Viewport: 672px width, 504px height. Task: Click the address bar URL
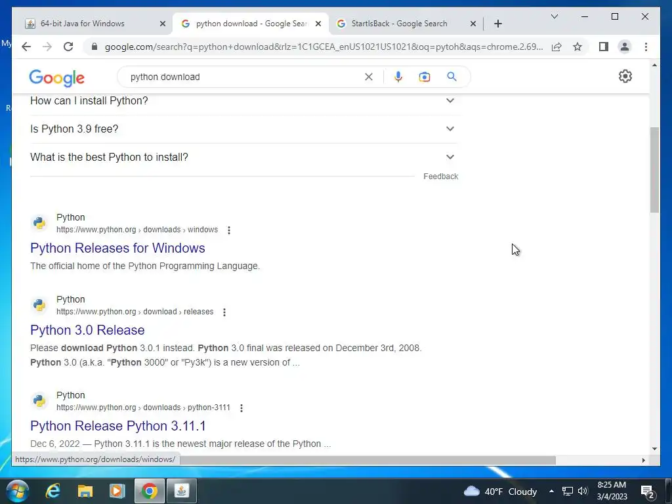324,47
